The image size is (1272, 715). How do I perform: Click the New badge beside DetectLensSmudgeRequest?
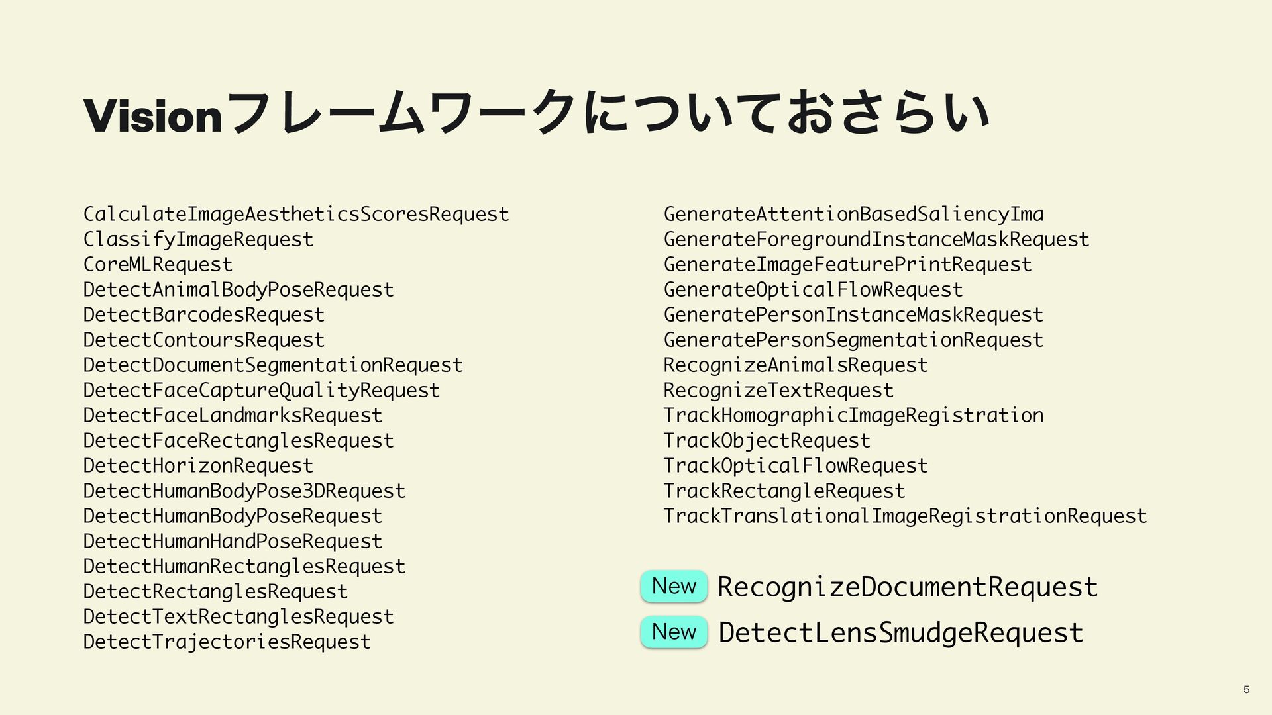pos(674,632)
